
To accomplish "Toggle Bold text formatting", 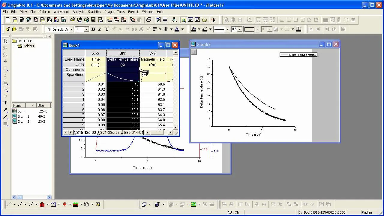I will (x=93, y=29).
